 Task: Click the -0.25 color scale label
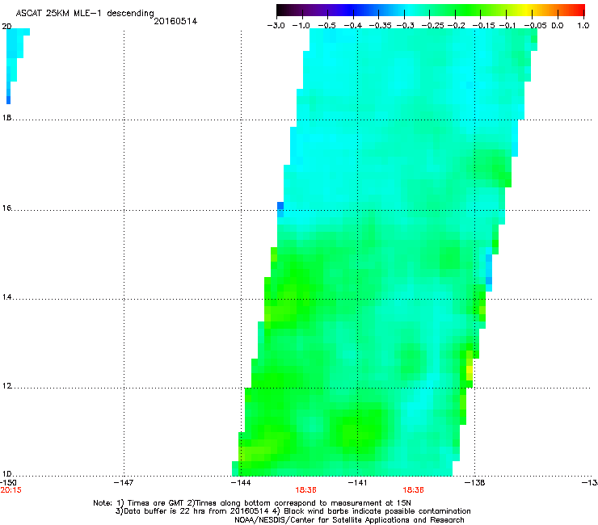pyautogui.click(x=432, y=26)
